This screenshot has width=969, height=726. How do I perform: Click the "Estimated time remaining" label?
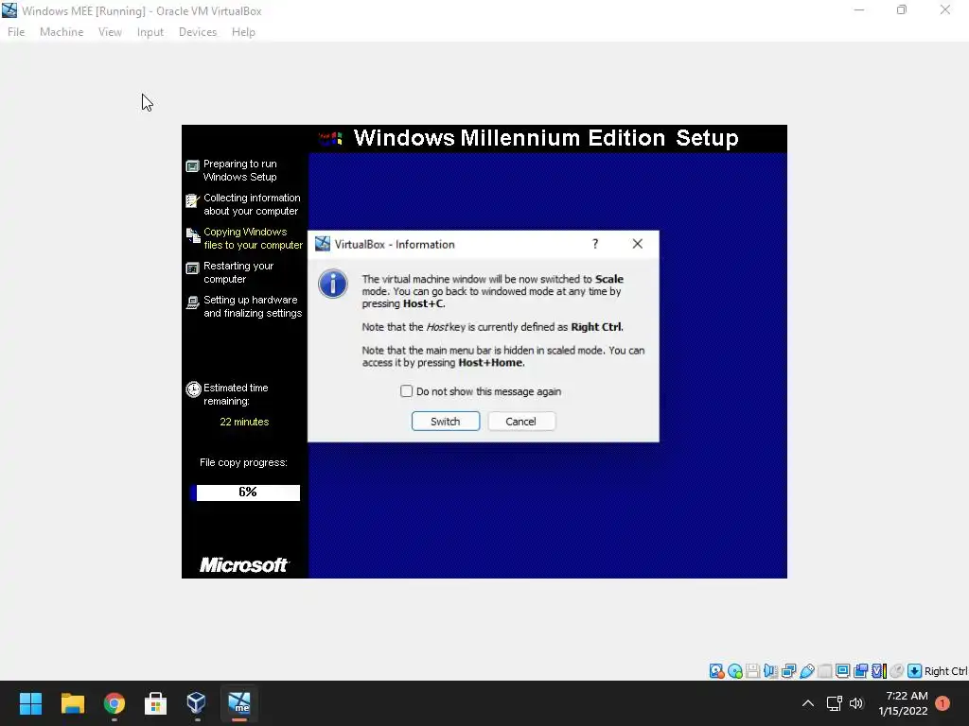(236, 394)
